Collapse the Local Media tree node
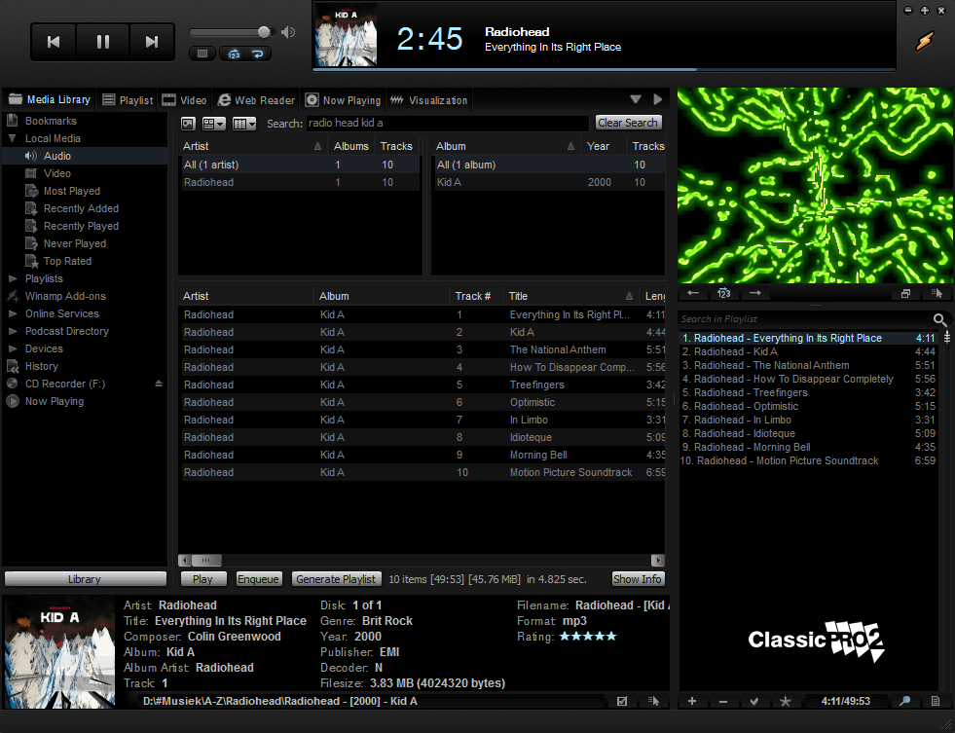The width and height of the screenshot is (955, 733). point(13,138)
